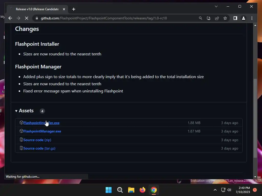
Task: Open the notification badge in tray
Action: (255, 190)
